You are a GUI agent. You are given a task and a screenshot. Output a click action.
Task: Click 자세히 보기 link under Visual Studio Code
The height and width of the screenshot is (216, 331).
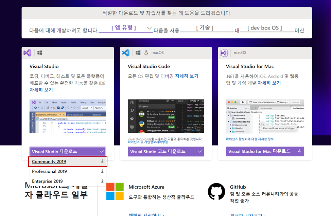tap(187, 76)
